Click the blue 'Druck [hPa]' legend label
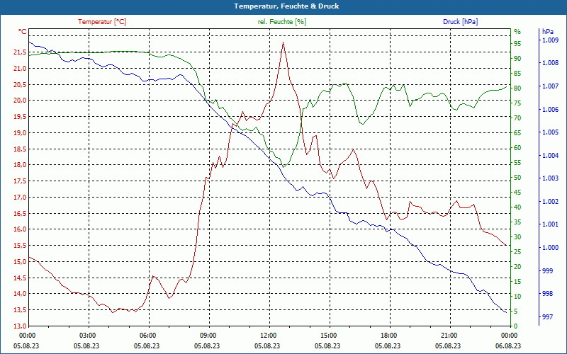Image resolution: width=567 pixels, height=354 pixels. pyautogui.click(x=460, y=22)
